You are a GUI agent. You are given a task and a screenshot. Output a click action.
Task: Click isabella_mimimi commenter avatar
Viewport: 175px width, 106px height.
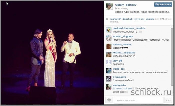[x=108, y=46]
